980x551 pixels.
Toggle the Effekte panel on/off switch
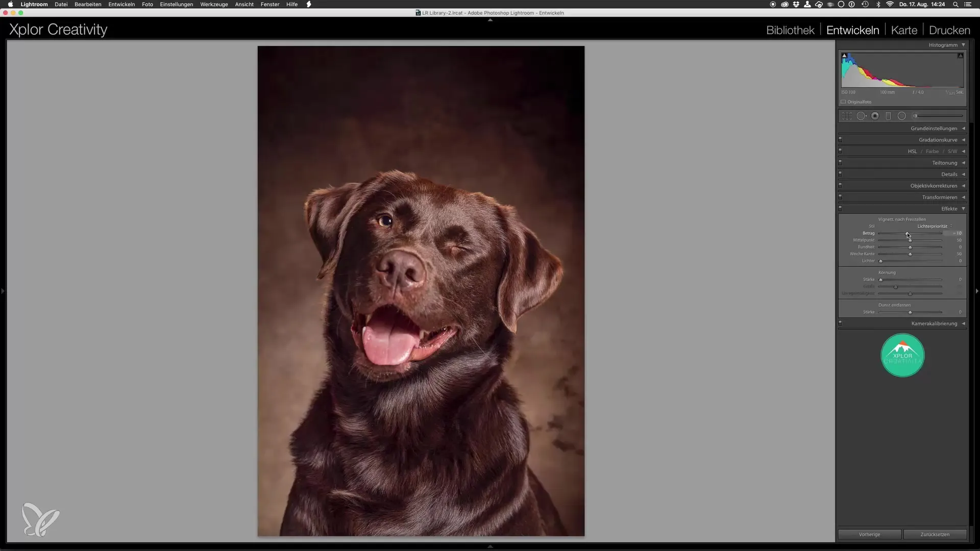[x=840, y=208]
